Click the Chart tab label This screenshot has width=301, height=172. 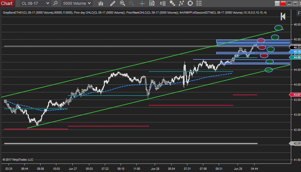(x=7, y=3)
